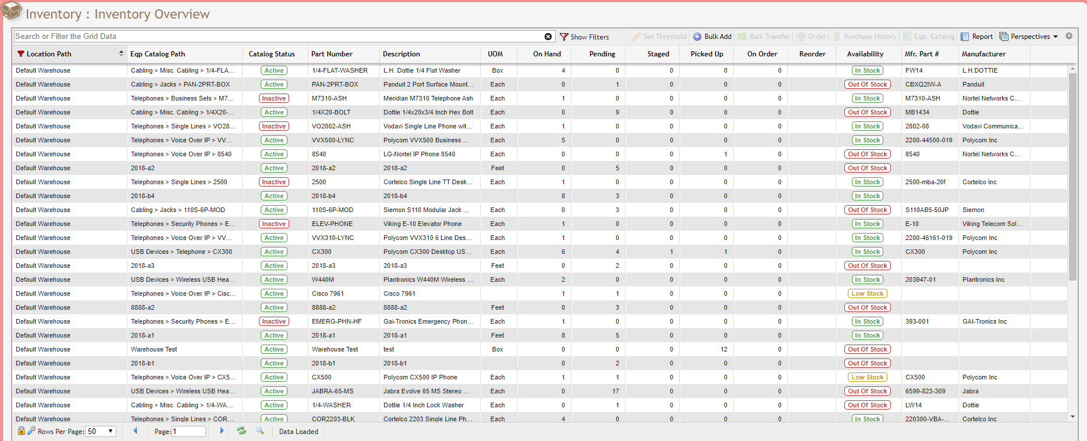1087x441 pixels.
Task: Sort by the Availability column header
Action: pos(865,54)
